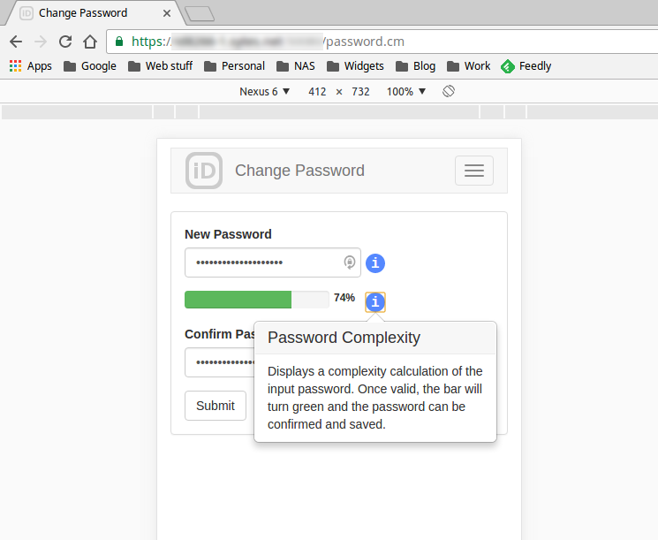Open the Work bookmarks folder
Image resolution: width=658 pixels, height=540 pixels.
(x=468, y=66)
